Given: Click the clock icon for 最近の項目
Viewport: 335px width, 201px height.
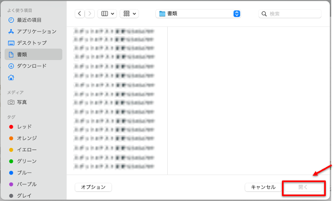Looking at the screenshot, I should 11,20.
